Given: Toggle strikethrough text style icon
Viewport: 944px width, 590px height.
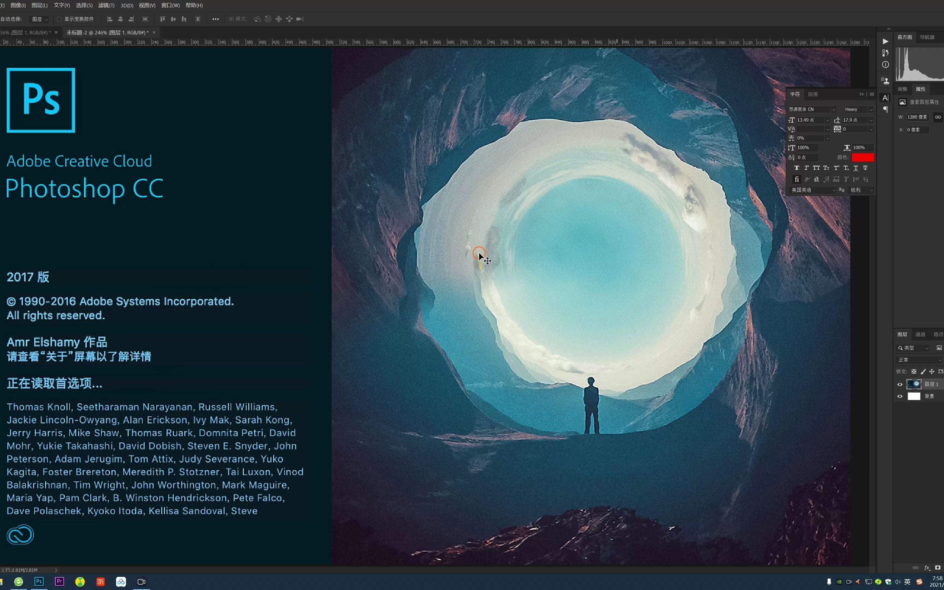Looking at the screenshot, I should point(865,168).
